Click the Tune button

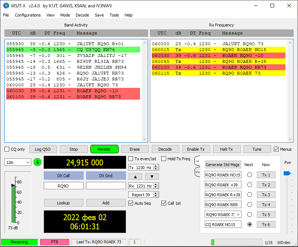(257, 149)
